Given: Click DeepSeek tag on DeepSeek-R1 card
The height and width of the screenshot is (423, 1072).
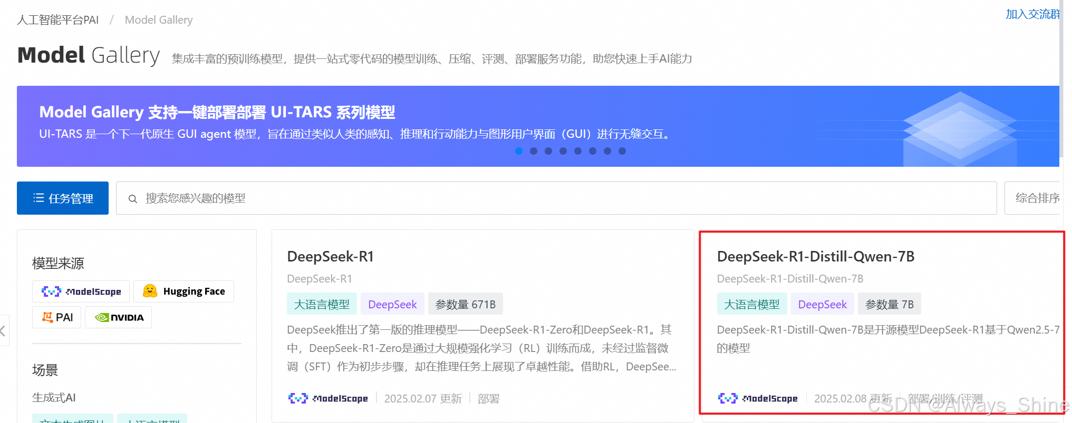Looking at the screenshot, I should pos(392,304).
